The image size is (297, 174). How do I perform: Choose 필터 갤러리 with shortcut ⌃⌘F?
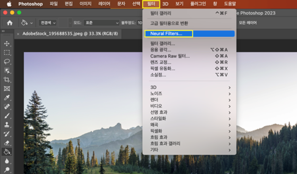tap(189, 13)
